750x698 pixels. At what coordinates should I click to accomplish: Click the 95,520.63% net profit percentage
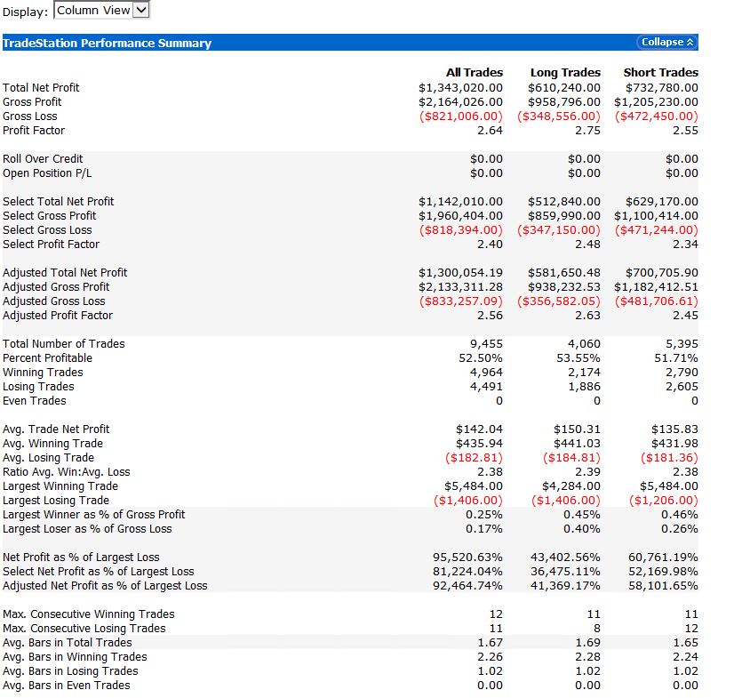tap(467, 558)
